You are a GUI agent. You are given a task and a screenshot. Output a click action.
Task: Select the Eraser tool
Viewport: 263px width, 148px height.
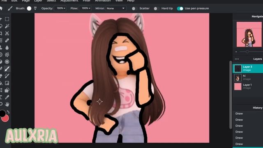pyautogui.click(x=1, y=76)
